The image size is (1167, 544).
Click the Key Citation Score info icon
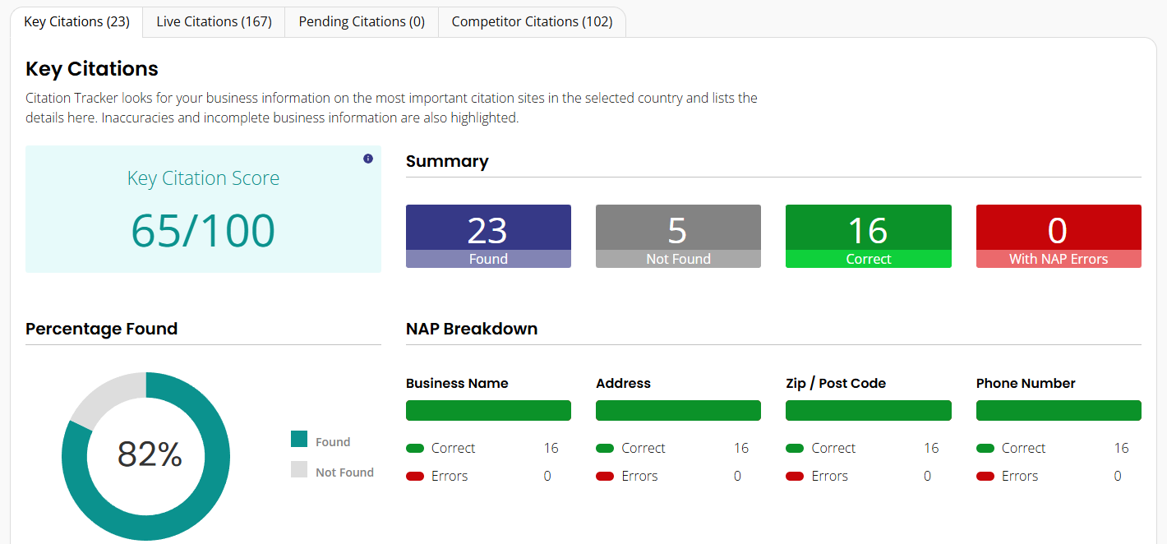(x=368, y=159)
